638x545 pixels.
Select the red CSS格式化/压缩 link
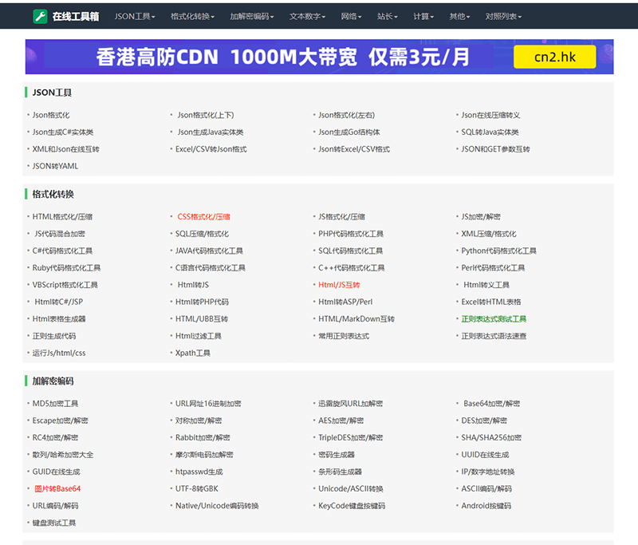(x=203, y=216)
